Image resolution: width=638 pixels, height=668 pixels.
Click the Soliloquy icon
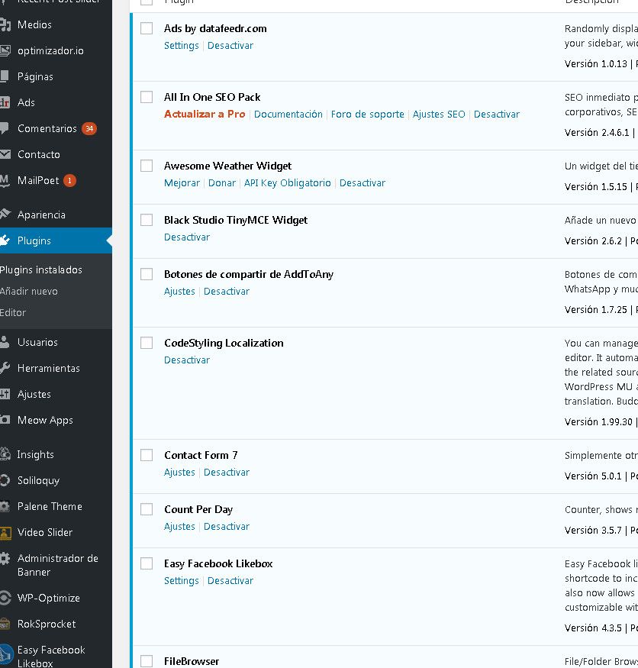[x=5, y=480]
